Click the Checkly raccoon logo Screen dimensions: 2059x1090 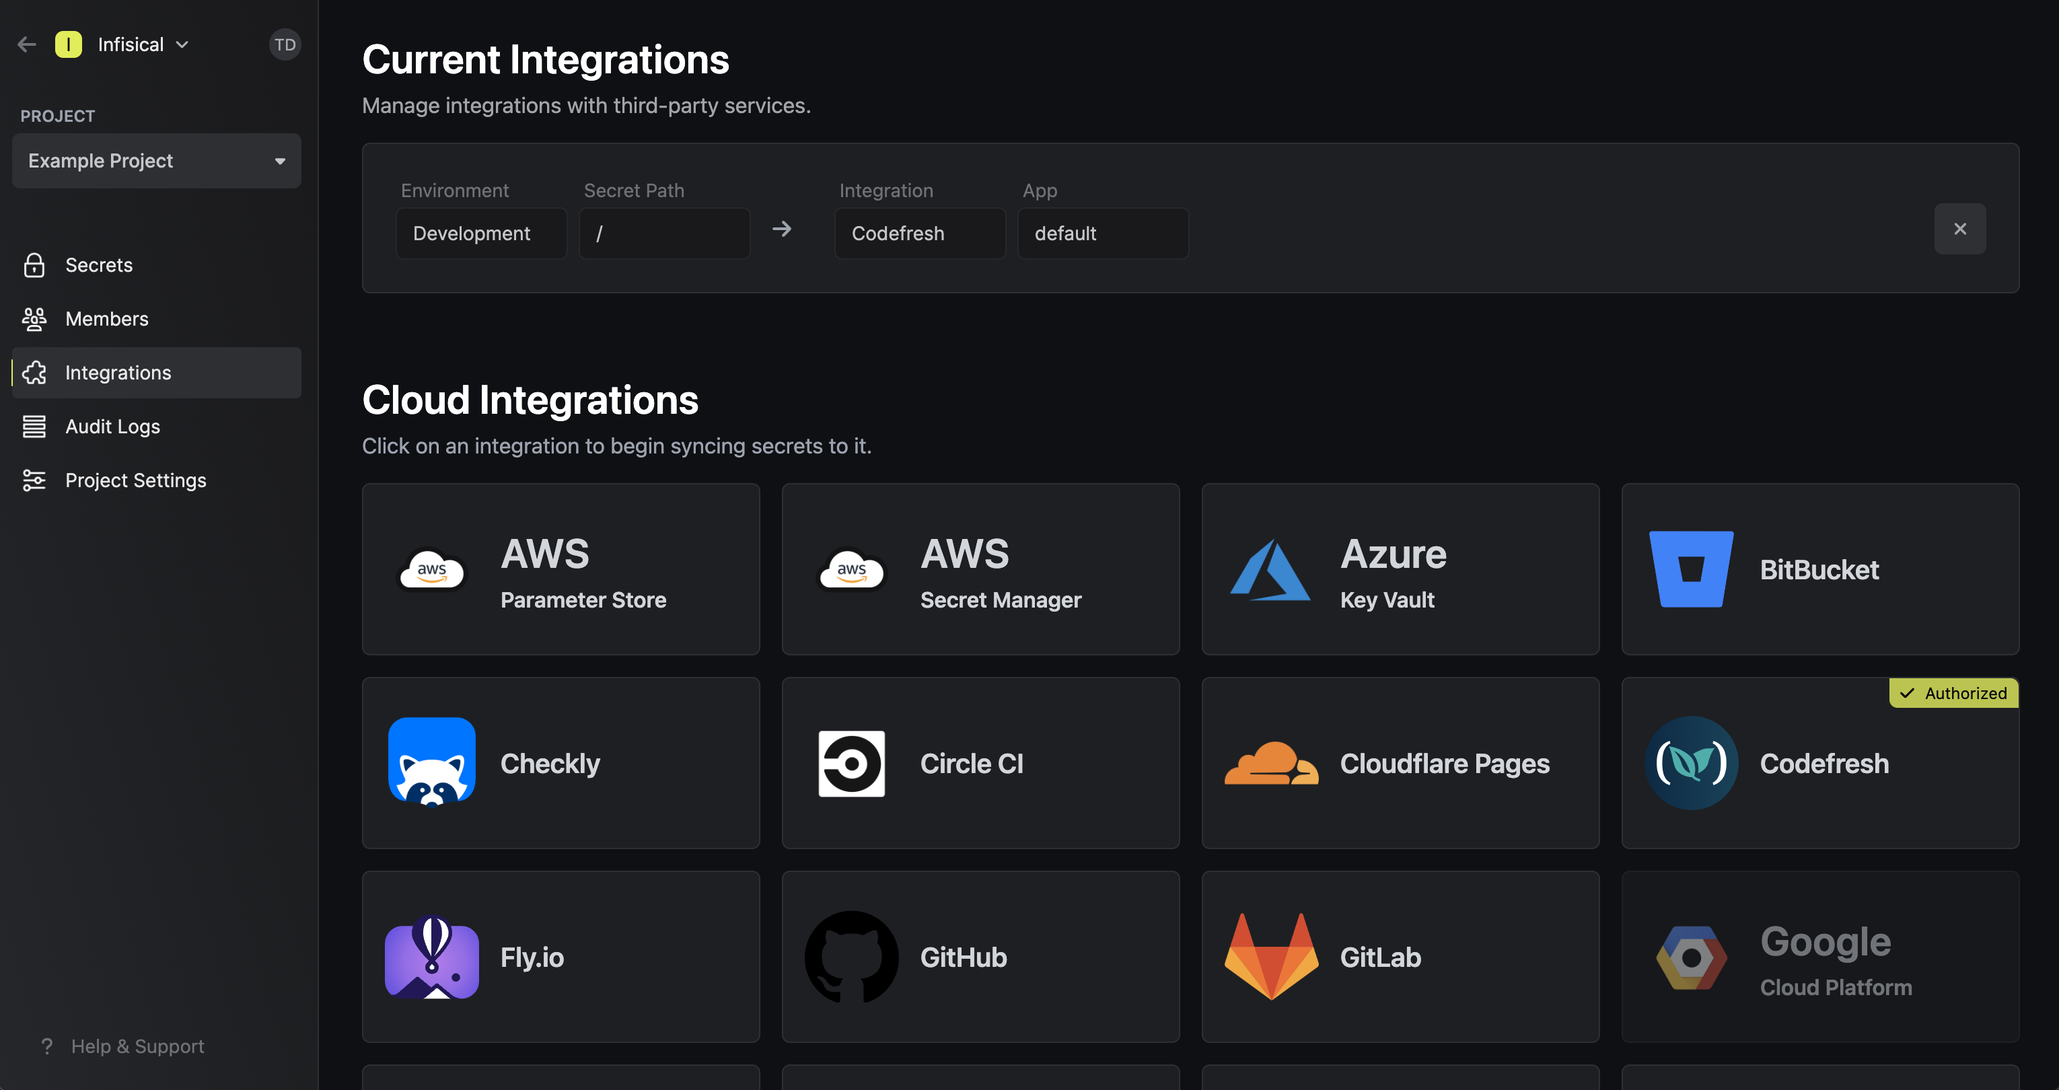[x=431, y=763]
